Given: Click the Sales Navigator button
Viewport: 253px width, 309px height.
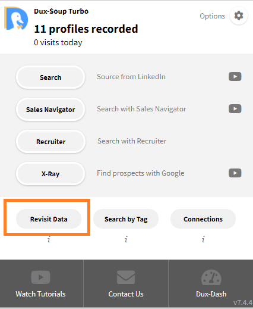Looking at the screenshot, I should 50,110.
